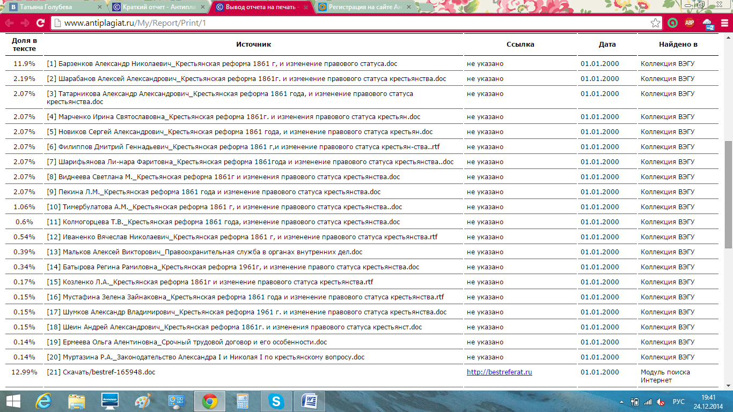The image size is (733, 412).
Task: Open the green extension icon in the toolbar
Action: 672,23
